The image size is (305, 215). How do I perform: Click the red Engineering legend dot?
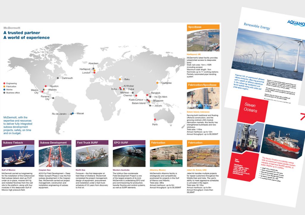click(4, 84)
